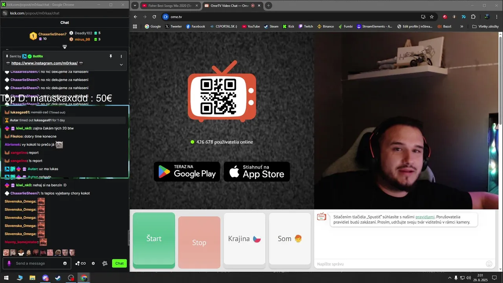Open the OmeTV chat emoji smiley
The width and height of the screenshot is (503, 283).
click(489, 264)
